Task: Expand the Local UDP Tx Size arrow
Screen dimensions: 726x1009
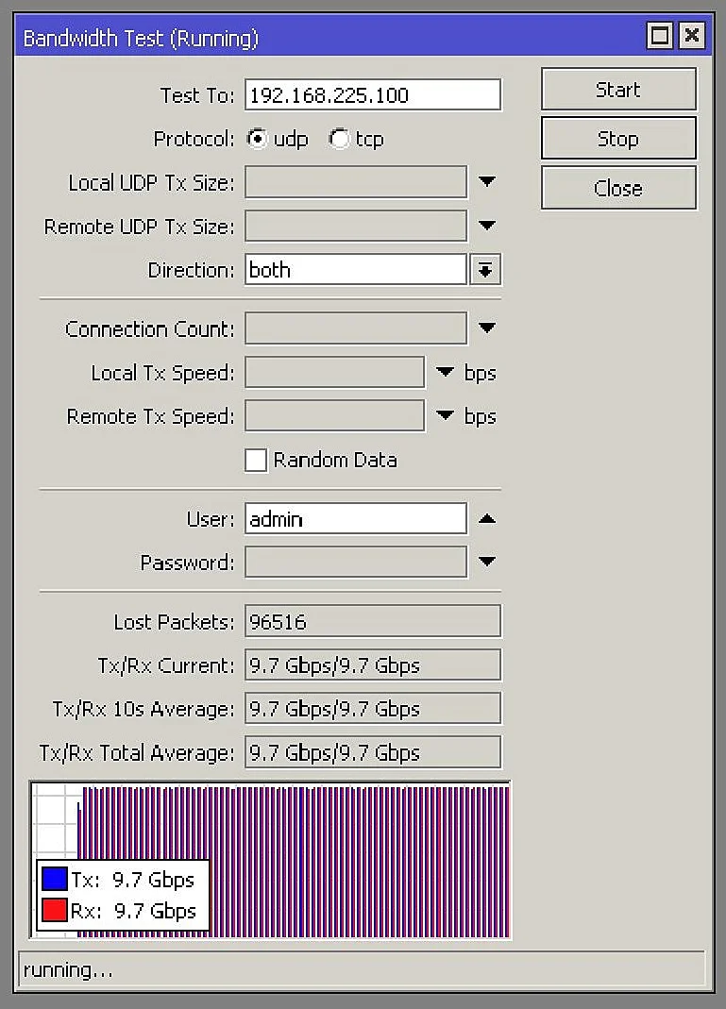Action: [487, 182]
